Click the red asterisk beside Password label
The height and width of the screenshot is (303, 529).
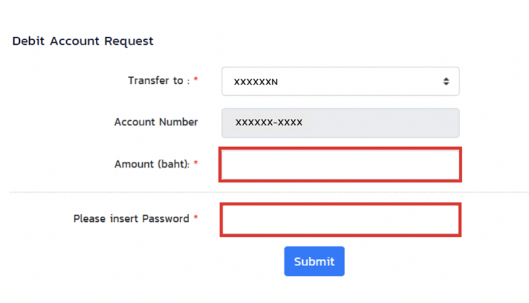tap(196, 219)
